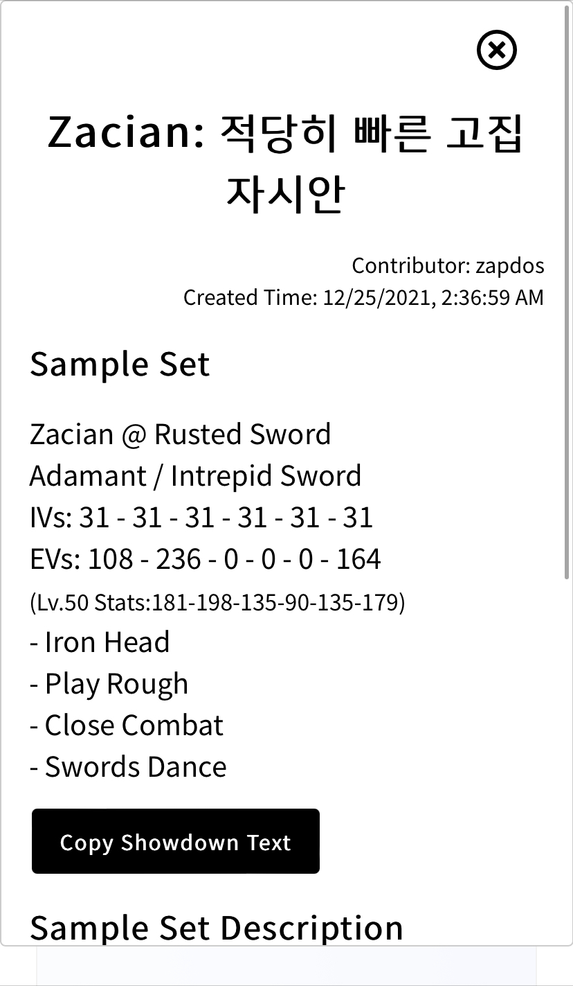The height and width of the screenshot is (986, 573).
Task: Click the Sample Set Description heading
Action: 217,927
